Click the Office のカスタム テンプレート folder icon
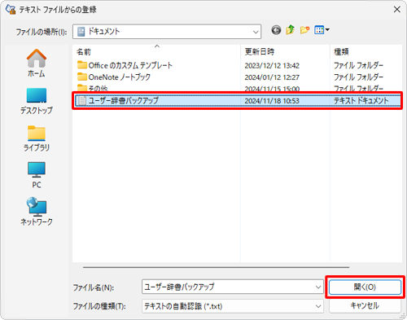The image size is (407, 320). point(82,65)
